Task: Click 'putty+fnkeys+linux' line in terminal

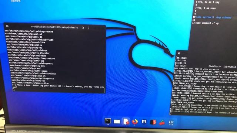Action: (x=33, y=73)
